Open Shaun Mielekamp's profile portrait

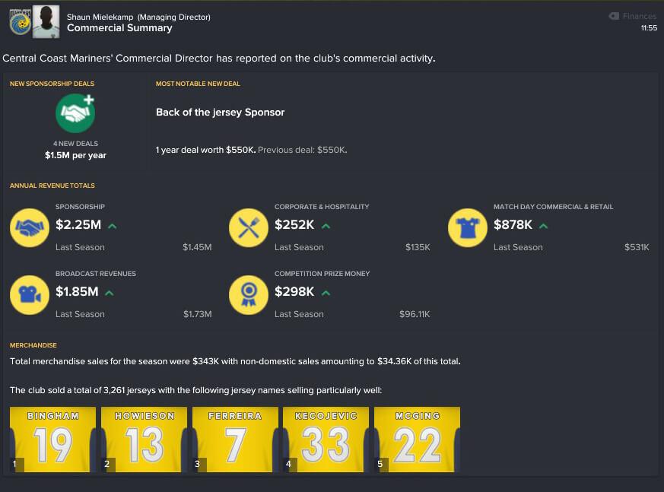tap(46, 22)
